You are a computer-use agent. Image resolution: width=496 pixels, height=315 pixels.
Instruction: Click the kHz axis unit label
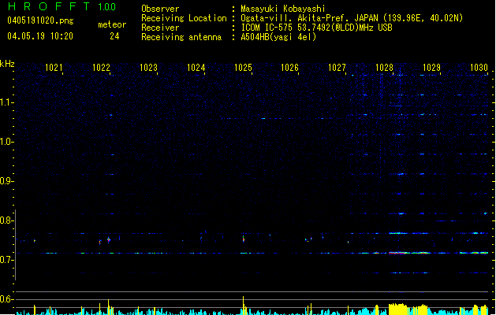pos(7,64)
